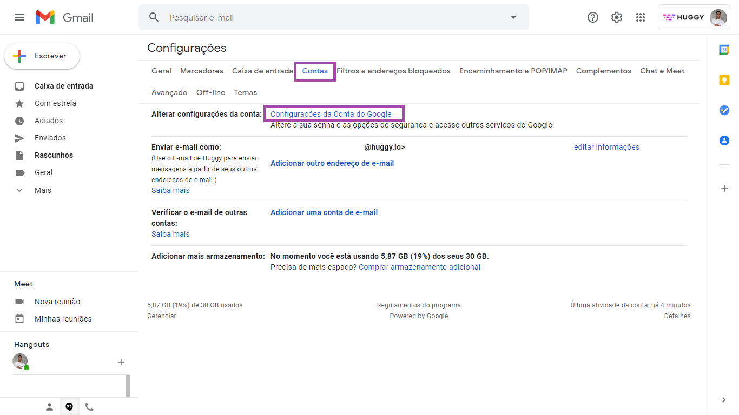Open Regulamentos do programa link

[419, 305]
